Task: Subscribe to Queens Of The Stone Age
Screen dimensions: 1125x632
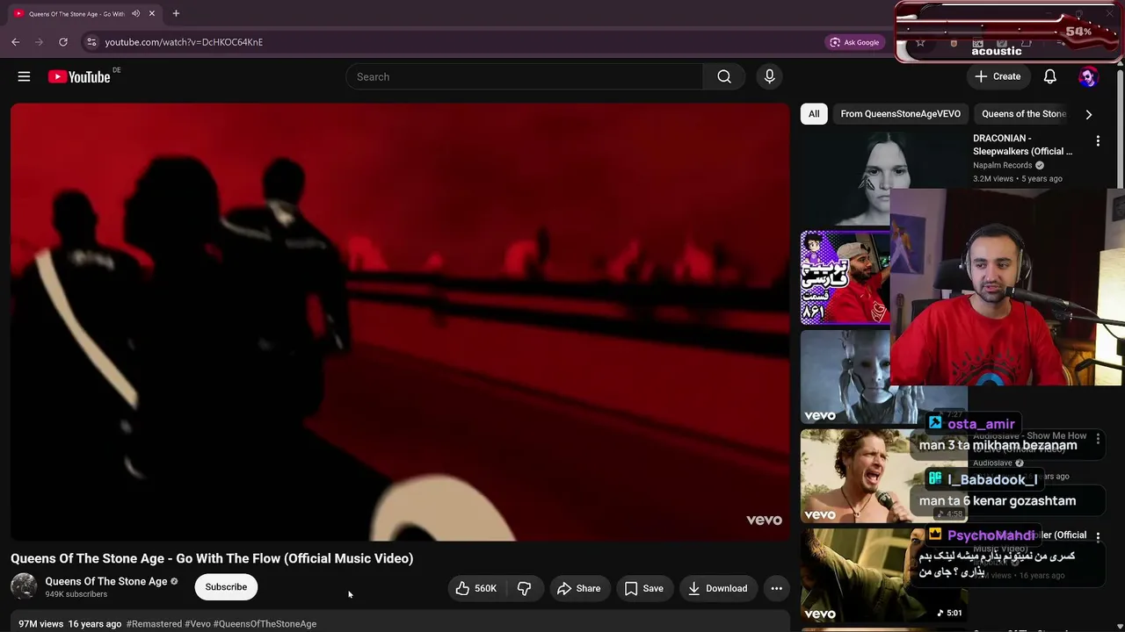Action: (226, 586)
